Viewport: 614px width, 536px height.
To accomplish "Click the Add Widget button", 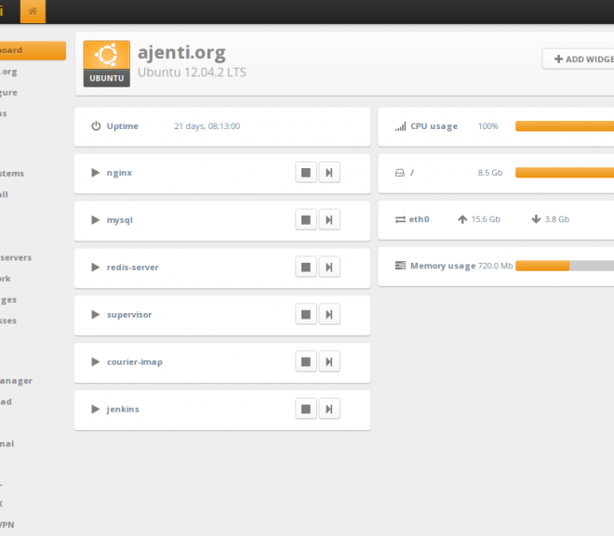I will [578, 59].
